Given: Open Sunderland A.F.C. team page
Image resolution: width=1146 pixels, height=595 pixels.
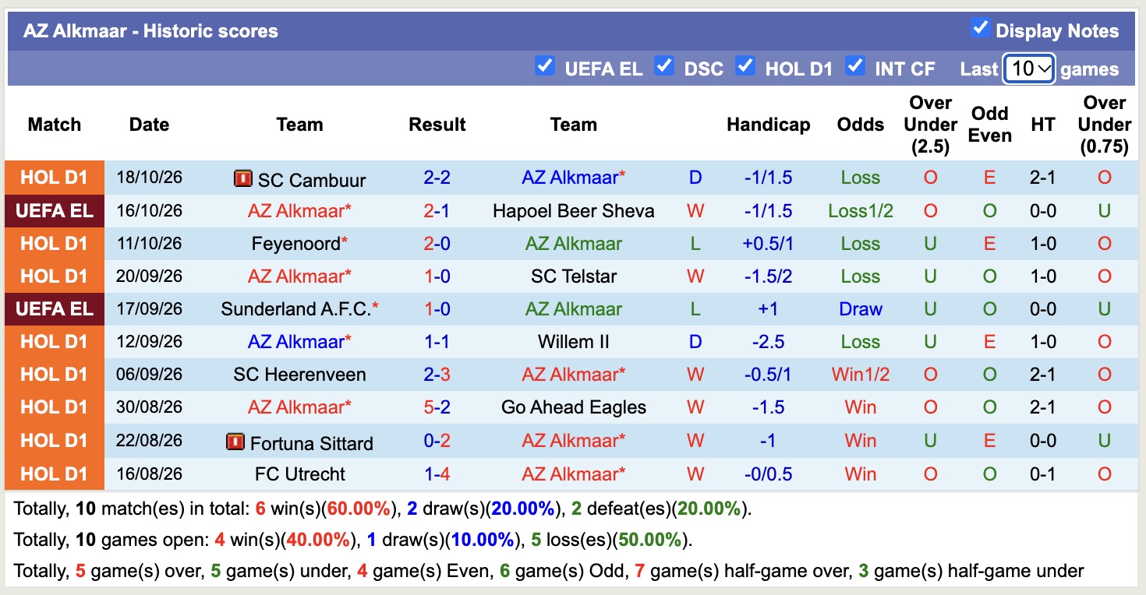Looking at the screenshot, I should click(x=296, y=309).
